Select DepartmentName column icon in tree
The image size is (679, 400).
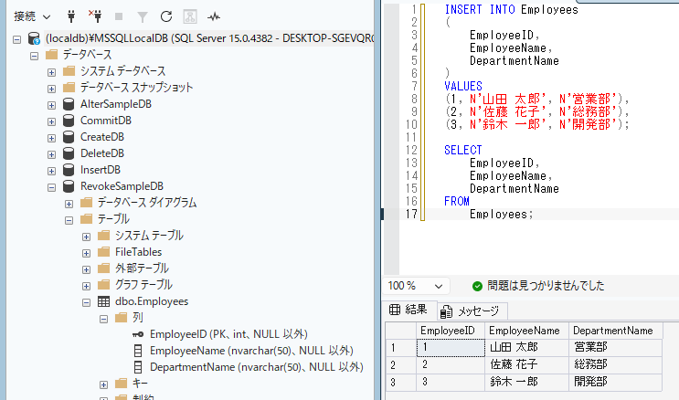138,367
